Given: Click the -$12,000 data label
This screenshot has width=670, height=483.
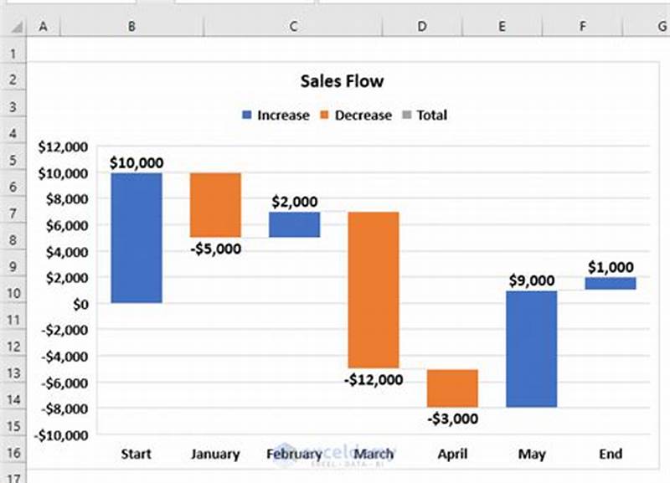Looking at the screenshot, I should (374, 378).
